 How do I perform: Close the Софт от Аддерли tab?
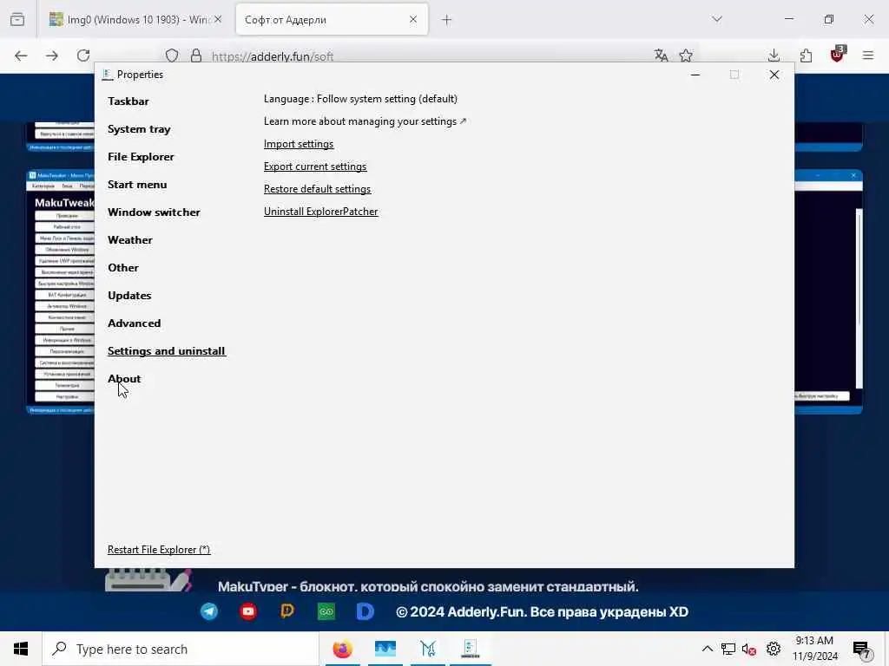412,19
